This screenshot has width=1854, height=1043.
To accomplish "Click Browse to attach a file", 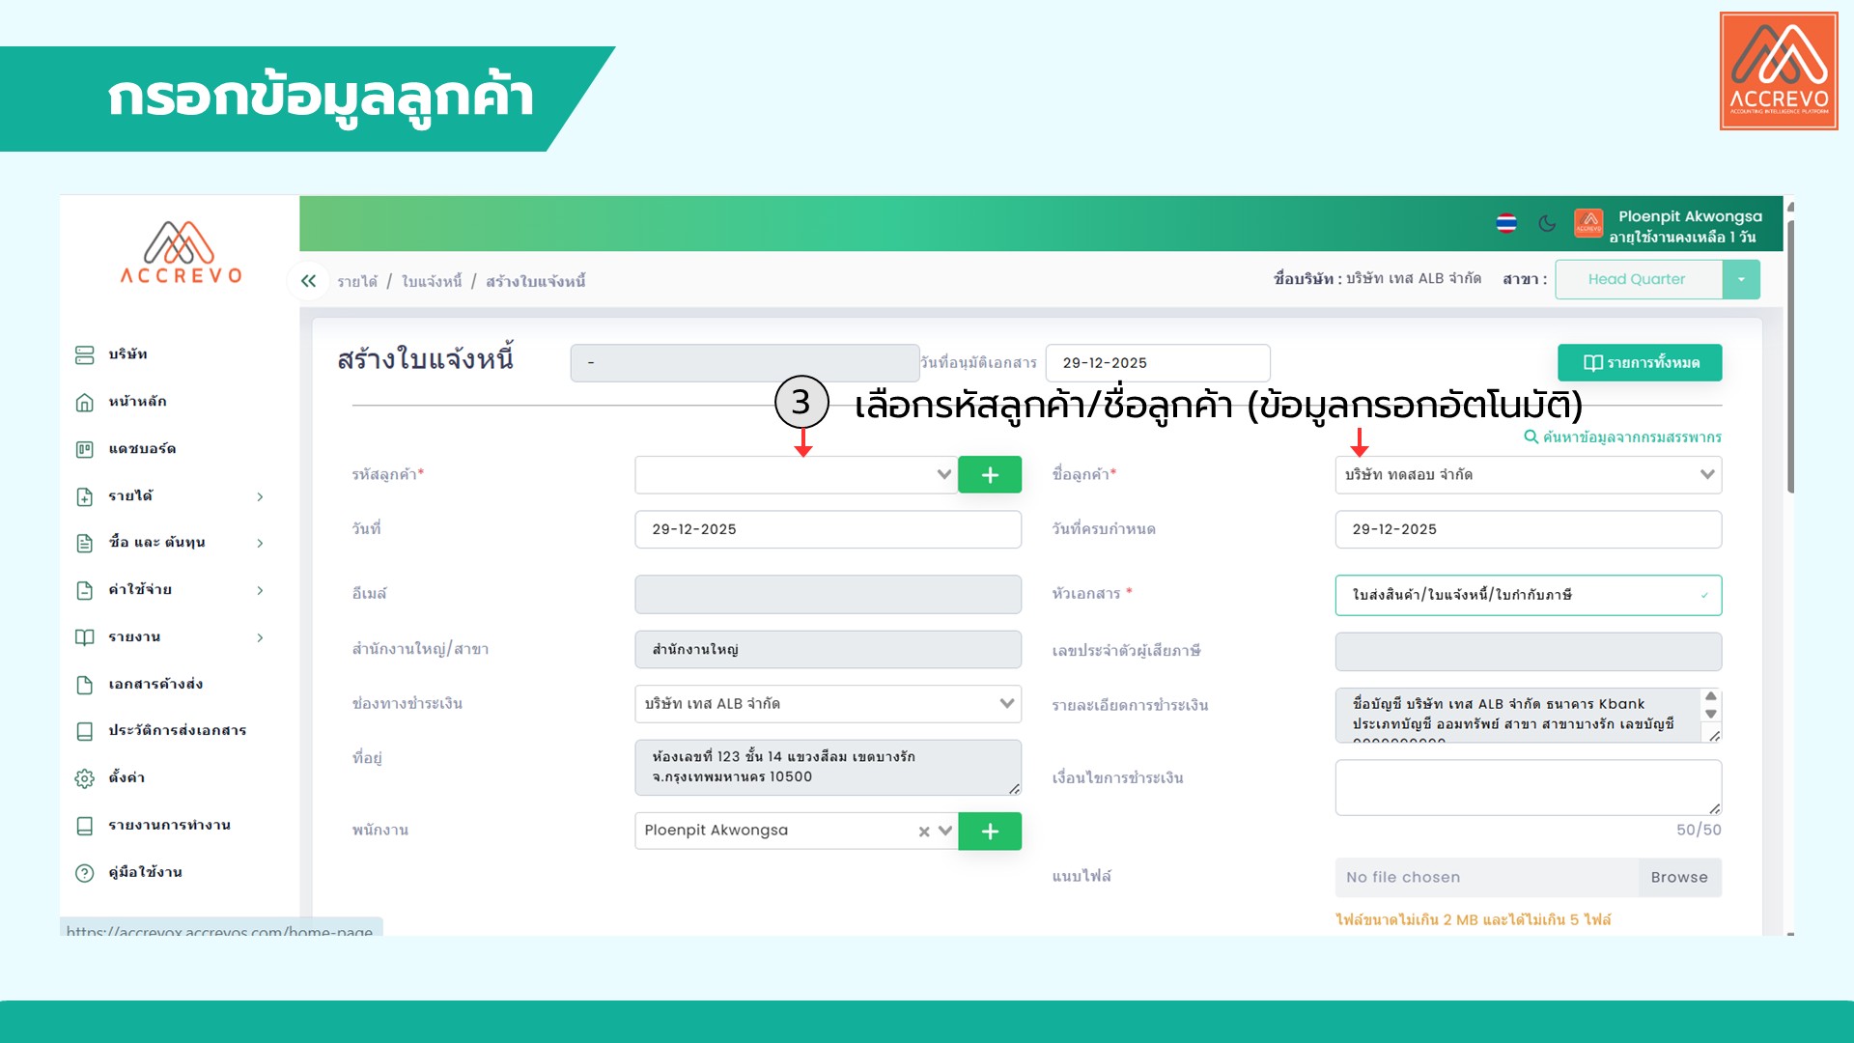I will point(1678,877).
